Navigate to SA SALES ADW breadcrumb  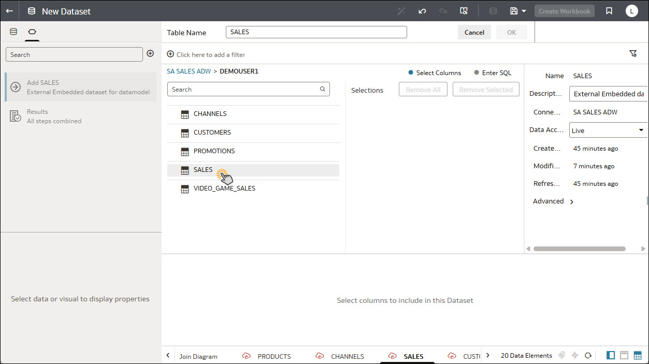(189, 71)
